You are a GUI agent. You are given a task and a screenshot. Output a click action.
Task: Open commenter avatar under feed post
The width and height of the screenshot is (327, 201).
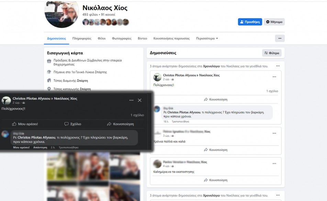pos(157,109)
